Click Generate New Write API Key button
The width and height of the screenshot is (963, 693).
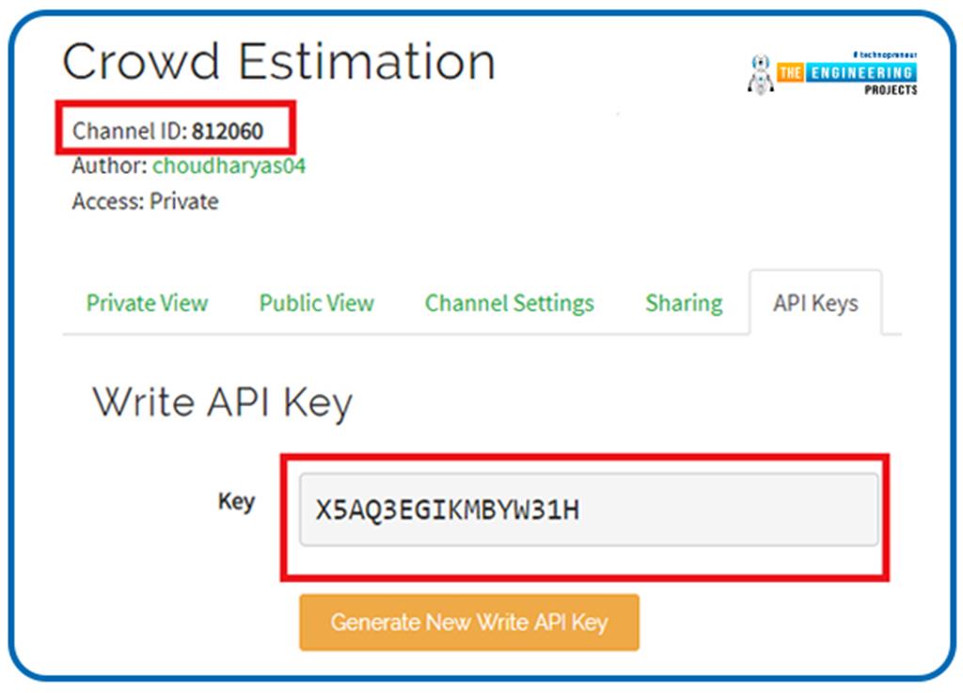[x=468, y=622]
